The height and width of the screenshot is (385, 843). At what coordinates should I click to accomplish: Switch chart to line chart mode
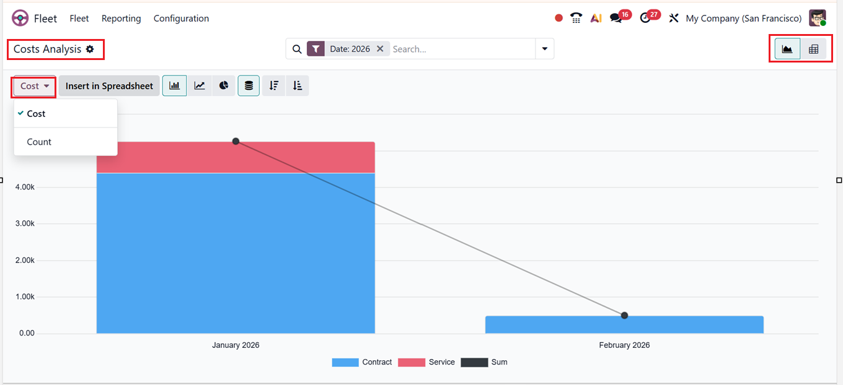(x=200, y=86)
